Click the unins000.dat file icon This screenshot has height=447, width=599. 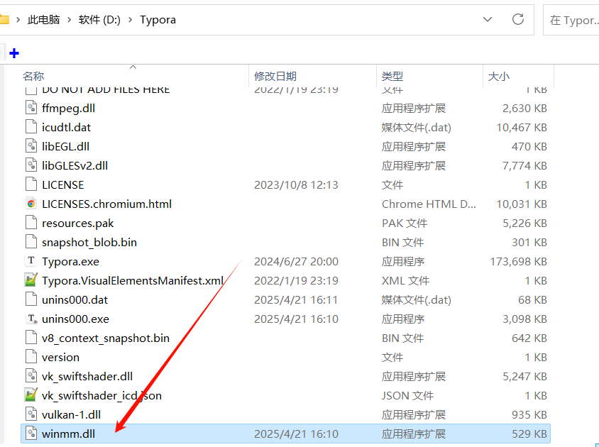pyautogui.click(x=31, y=299)
